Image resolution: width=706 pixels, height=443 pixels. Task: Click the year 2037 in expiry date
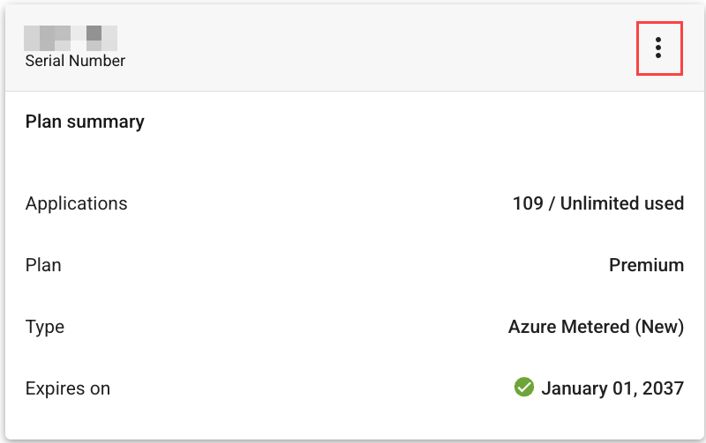pyautogui.click(x=664, y=388)
